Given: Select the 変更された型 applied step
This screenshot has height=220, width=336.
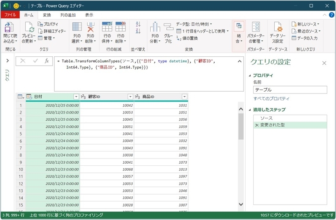Looking at the screenshot, I should coord(290,125).
